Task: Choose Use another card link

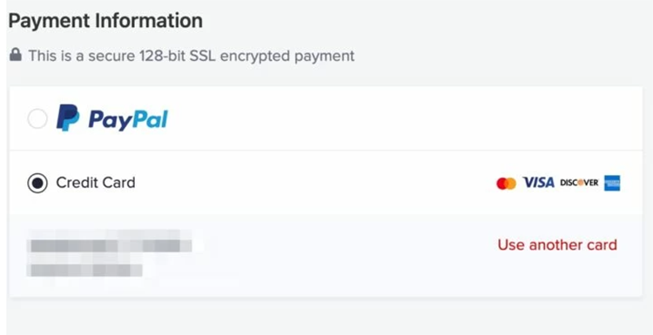Action: (557, 245)
